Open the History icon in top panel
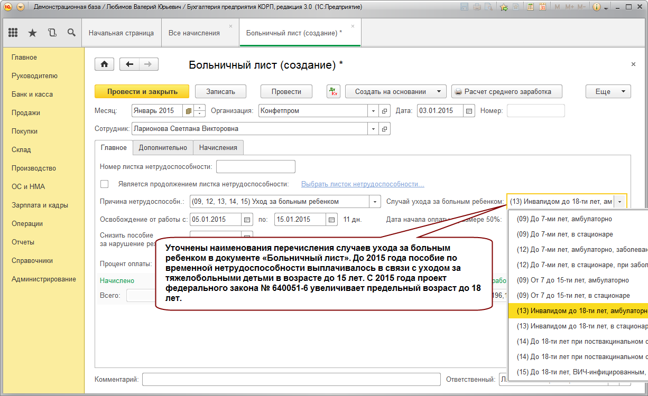The image size is (648, 396). click(52, 33)
